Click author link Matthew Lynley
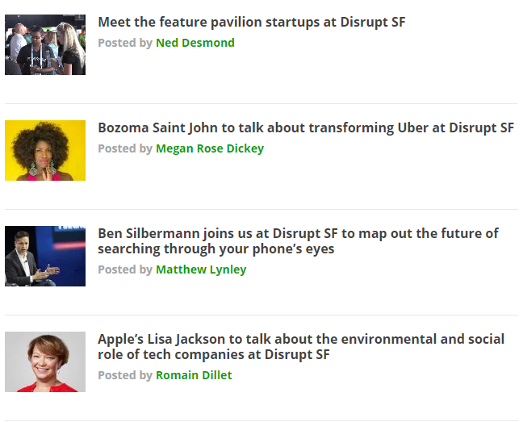The image size is (523, 422). (201, 269)
